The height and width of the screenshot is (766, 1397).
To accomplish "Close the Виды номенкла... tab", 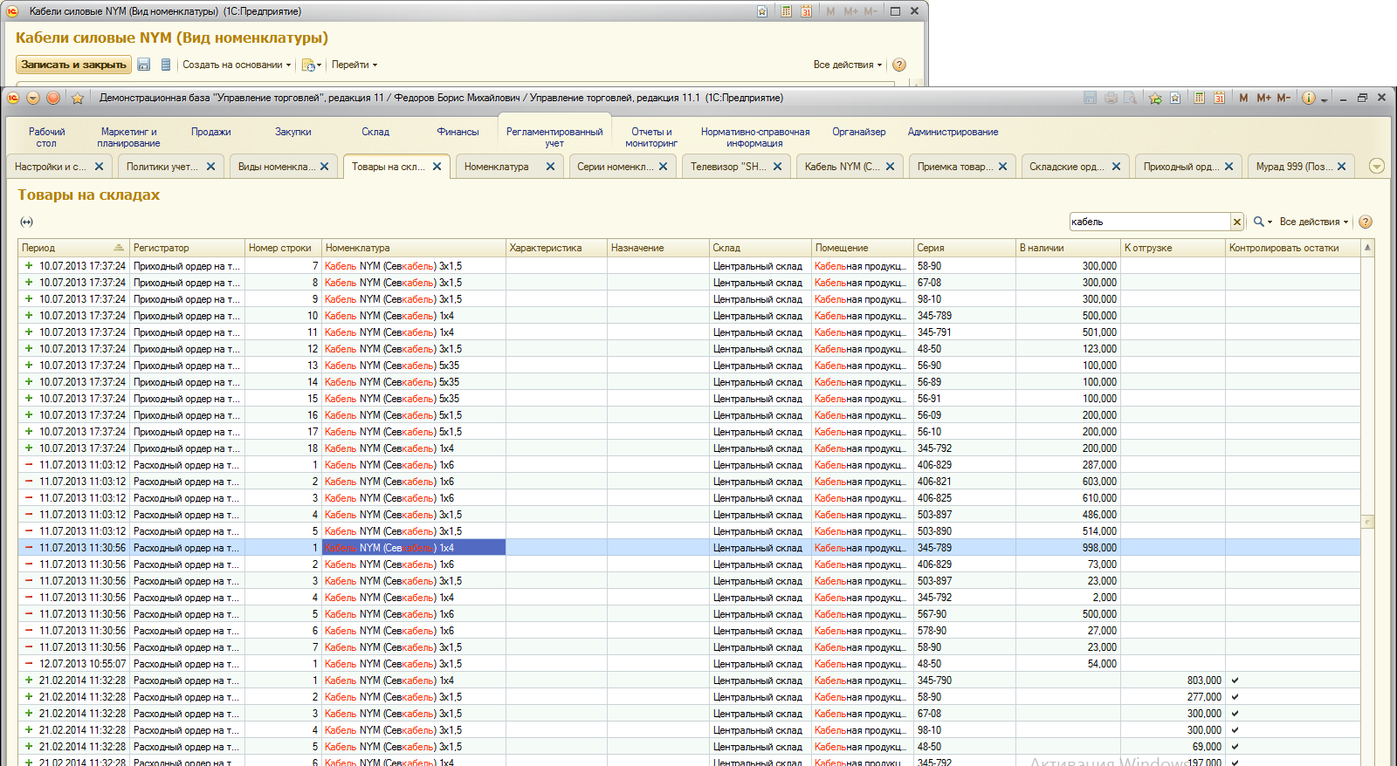I will pos(324,167).
